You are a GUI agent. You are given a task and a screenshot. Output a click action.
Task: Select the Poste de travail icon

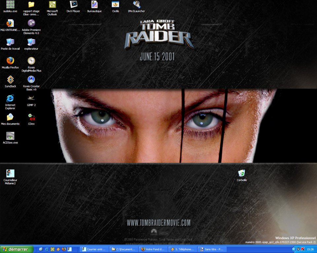[x=10, y=44]
